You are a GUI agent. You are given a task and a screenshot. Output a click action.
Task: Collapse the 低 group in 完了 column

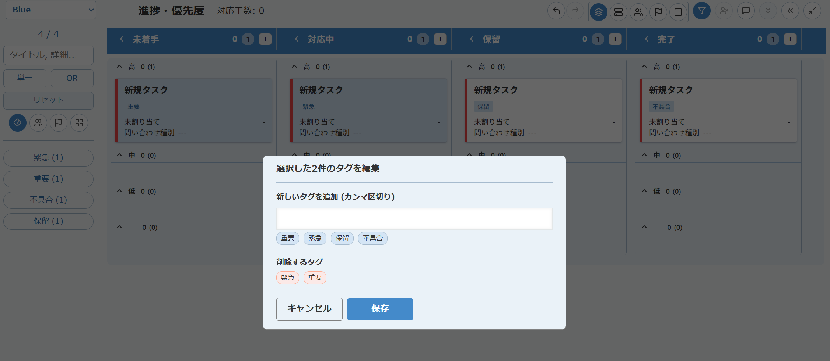click(x=644, y=191)
